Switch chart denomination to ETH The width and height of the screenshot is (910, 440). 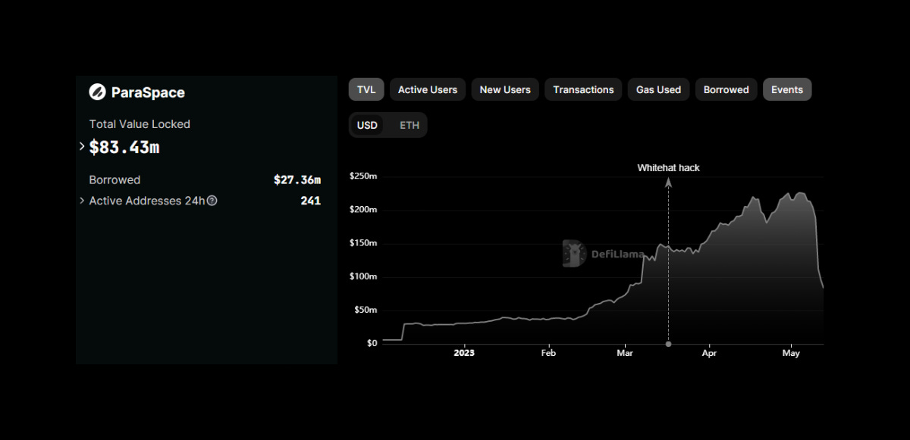409,125
